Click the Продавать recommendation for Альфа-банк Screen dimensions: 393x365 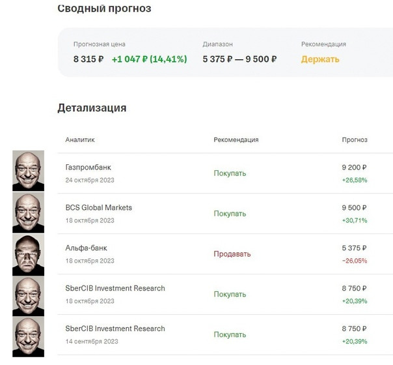(x=232, y=254)
